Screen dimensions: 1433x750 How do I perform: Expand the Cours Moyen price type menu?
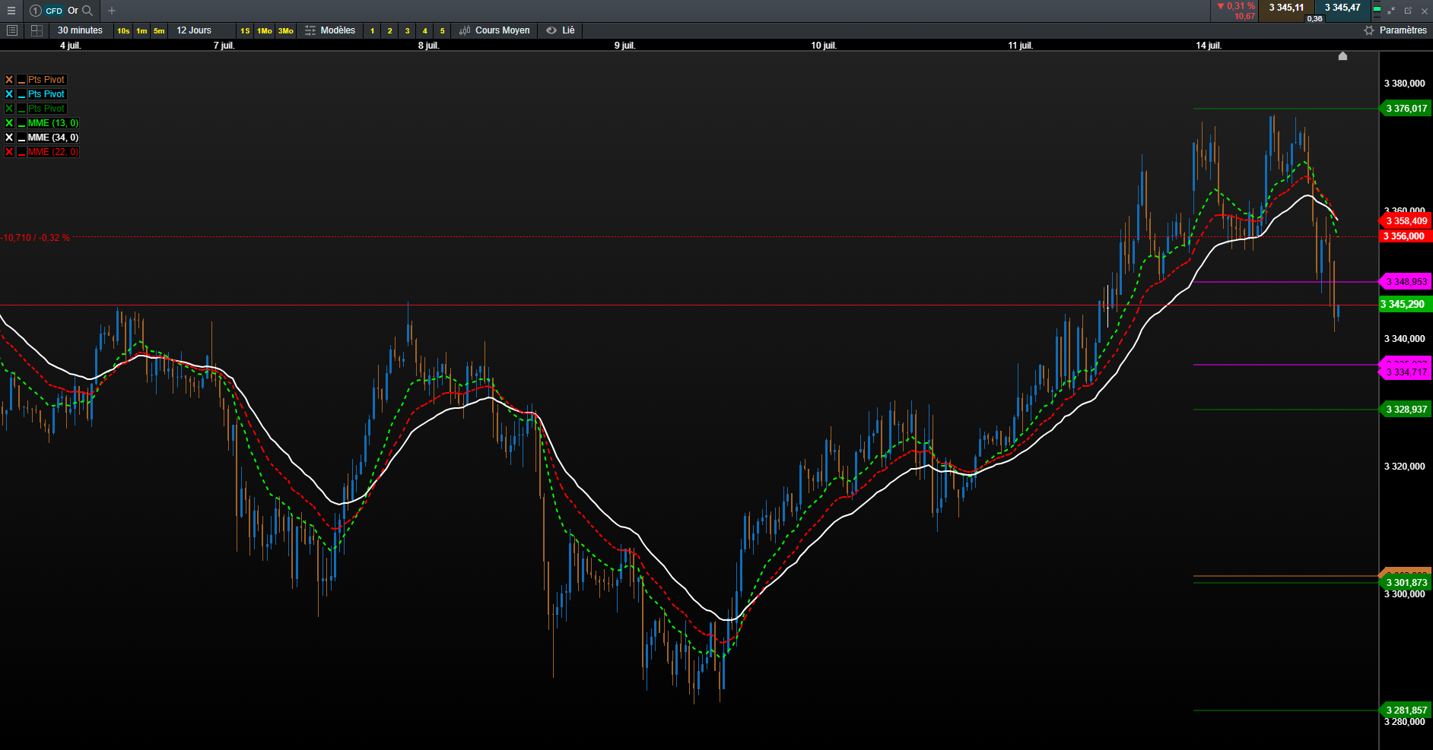pos(495,30)
